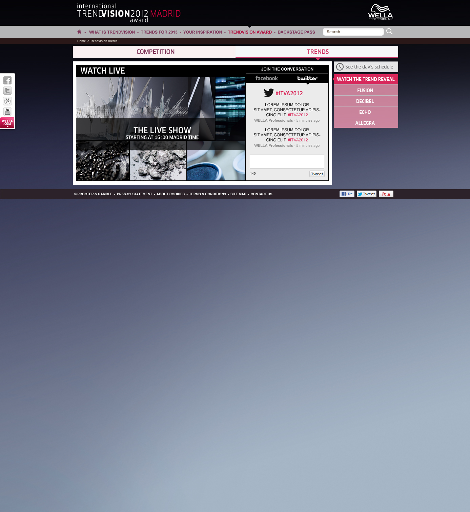Select the facebook conversation tab
Viewport: 470px width, 512px height.
[x=267, y=78]
